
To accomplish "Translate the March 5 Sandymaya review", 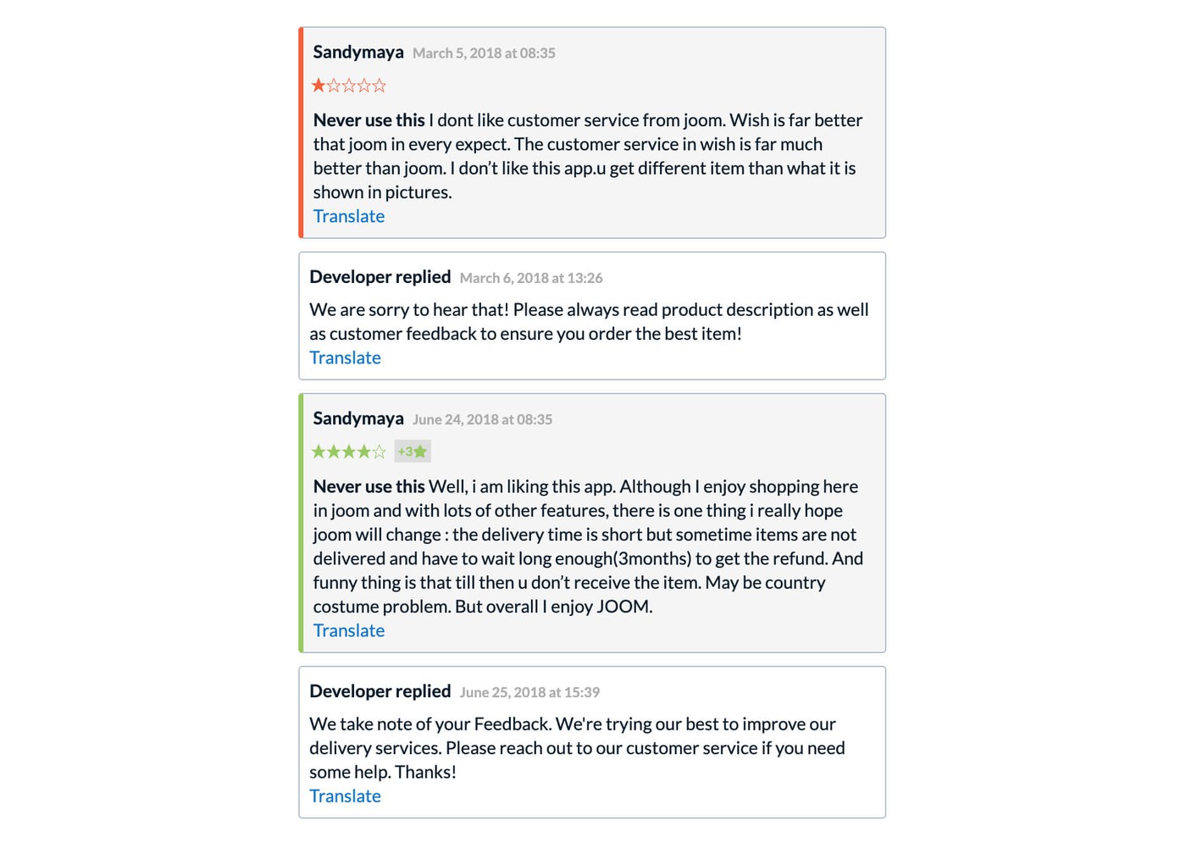I will 349,216.
